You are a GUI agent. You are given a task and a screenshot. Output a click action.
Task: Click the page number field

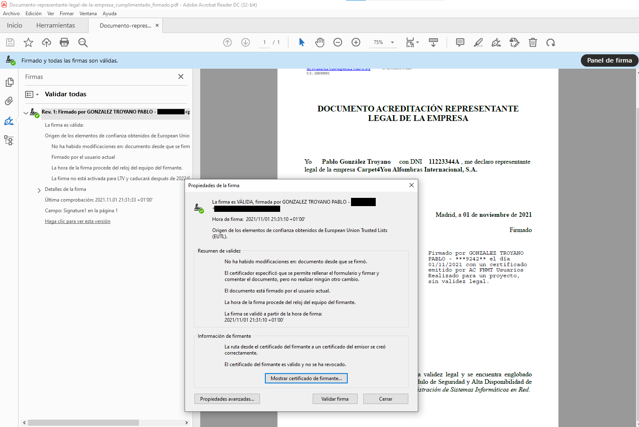point(264,42)
